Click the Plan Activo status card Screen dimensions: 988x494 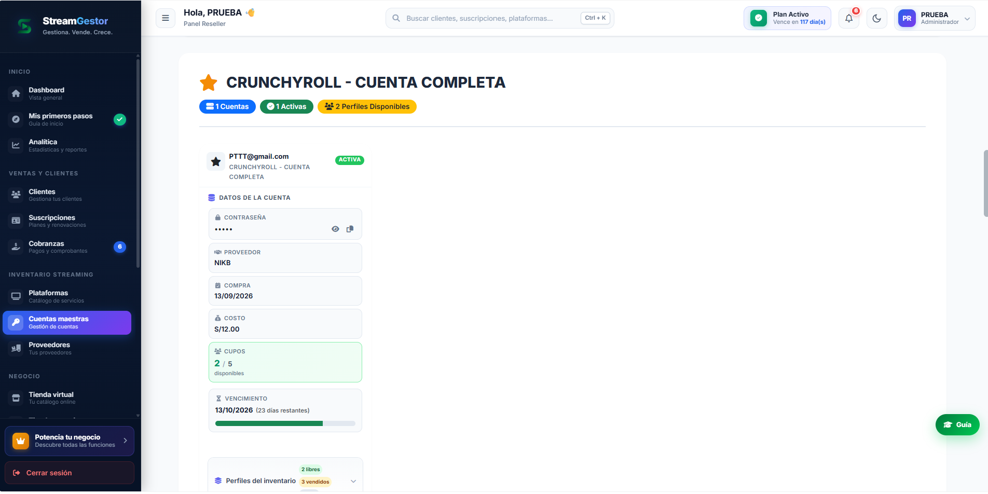tap(787, 18)
